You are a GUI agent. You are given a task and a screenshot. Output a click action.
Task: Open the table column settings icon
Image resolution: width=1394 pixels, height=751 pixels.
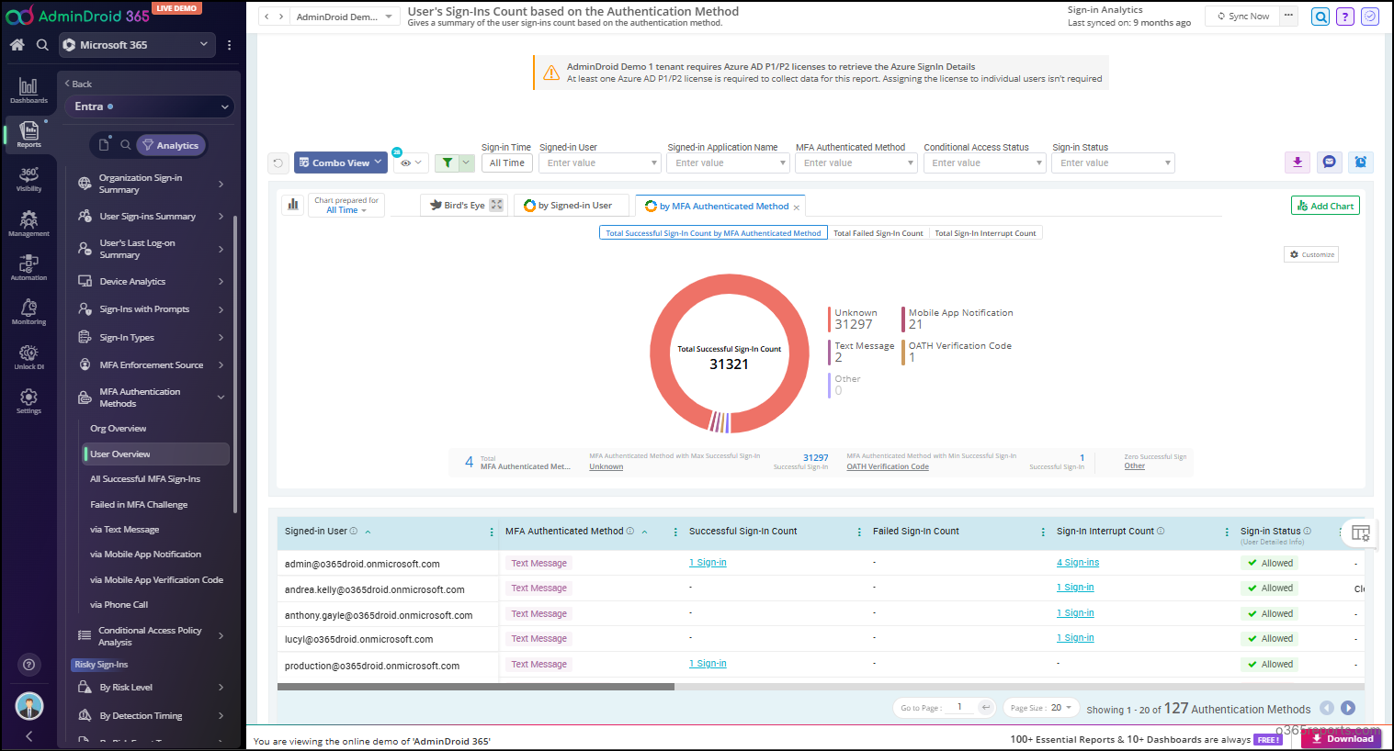tap(1361, 532)
